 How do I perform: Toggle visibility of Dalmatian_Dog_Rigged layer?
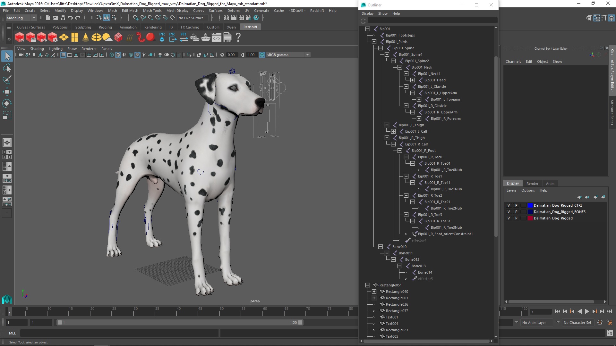coord(509,218)
